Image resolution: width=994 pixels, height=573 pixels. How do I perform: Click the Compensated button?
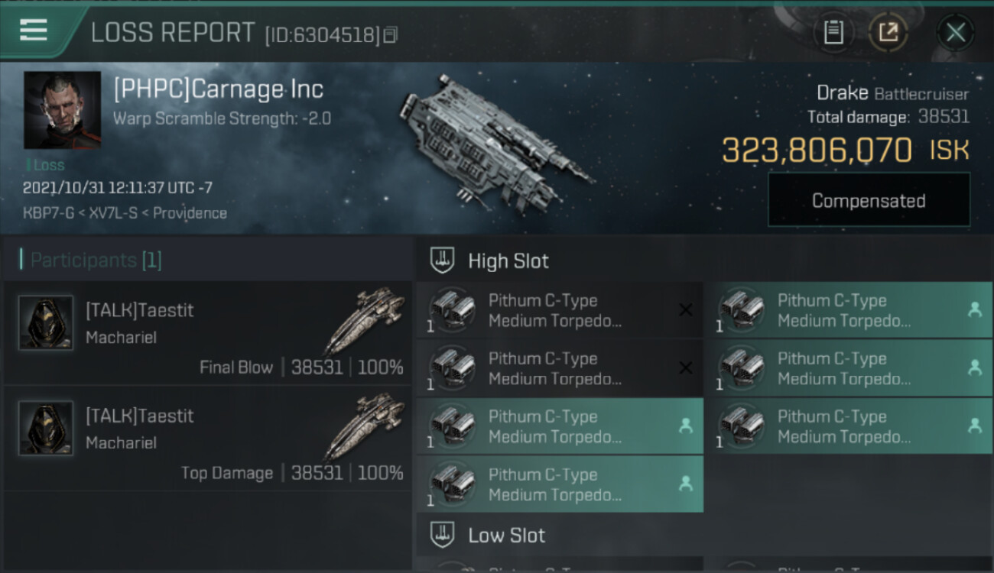click(869, 200)
